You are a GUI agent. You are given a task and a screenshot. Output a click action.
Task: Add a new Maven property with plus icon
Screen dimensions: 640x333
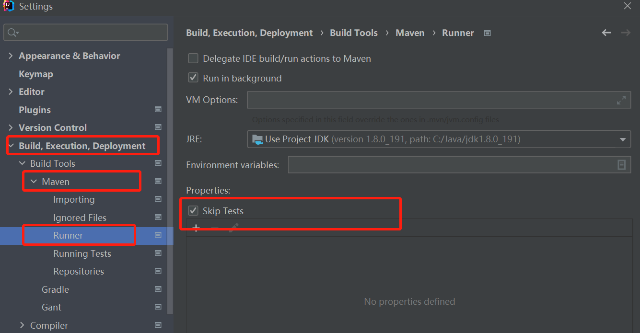pos(196,228)
